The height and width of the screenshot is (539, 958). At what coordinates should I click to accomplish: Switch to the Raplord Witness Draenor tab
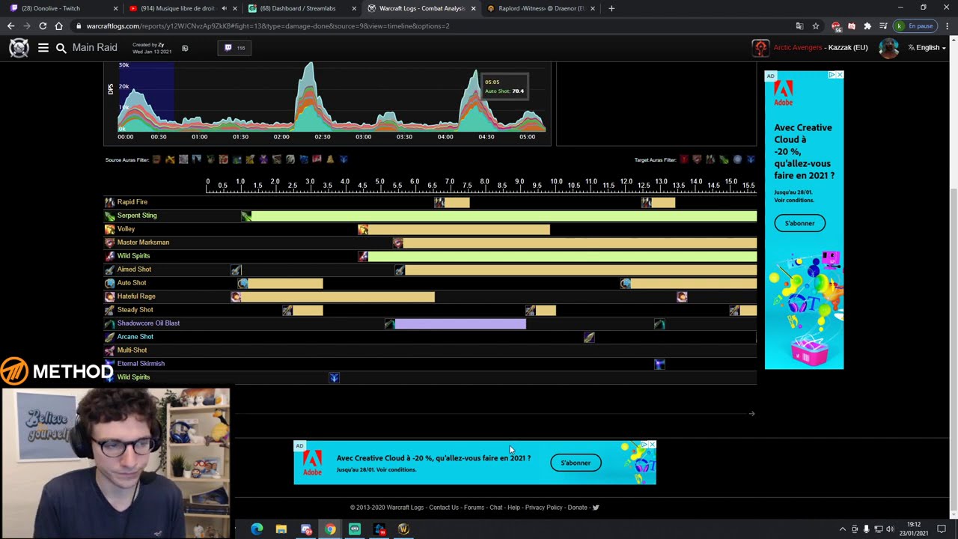(x=541, y=8)
